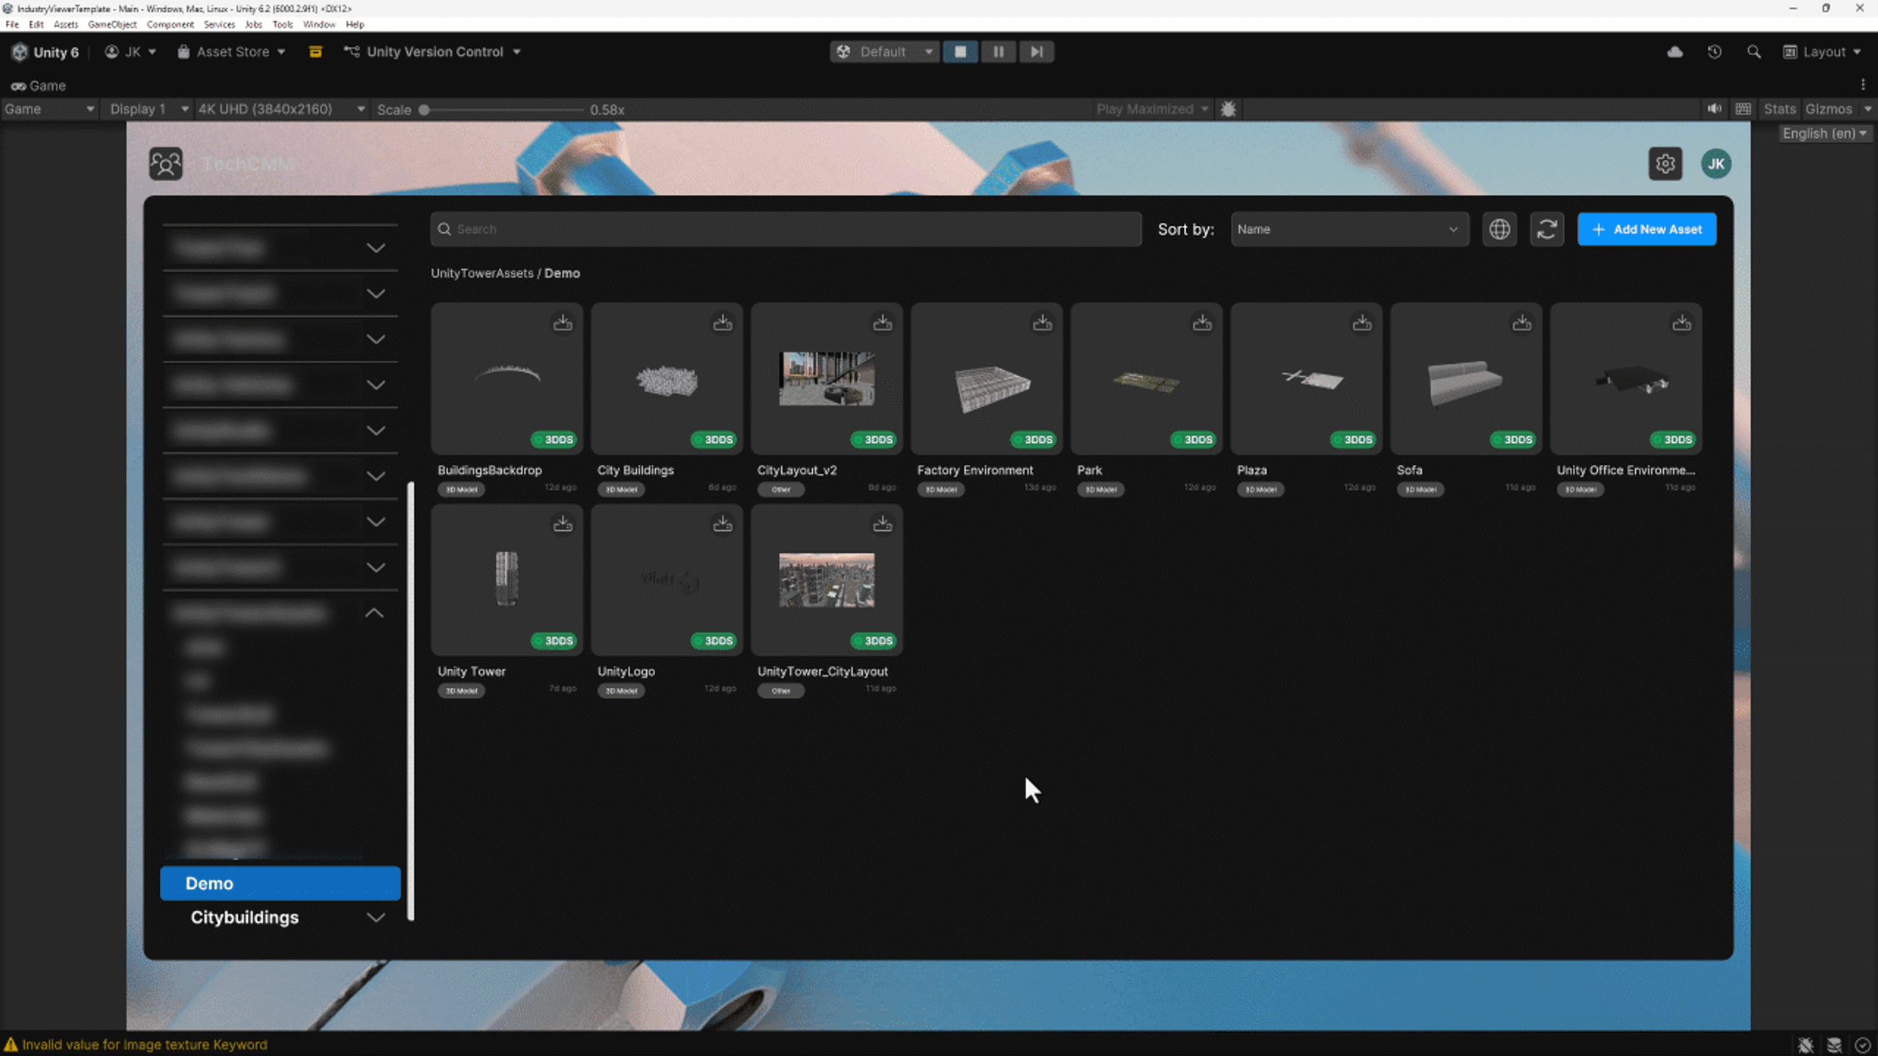Open Unity cloud icon in toolbar
The image size is (1878, 1056).
coord(1675,52)
